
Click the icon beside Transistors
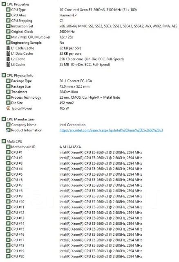[x=8, y=92]
